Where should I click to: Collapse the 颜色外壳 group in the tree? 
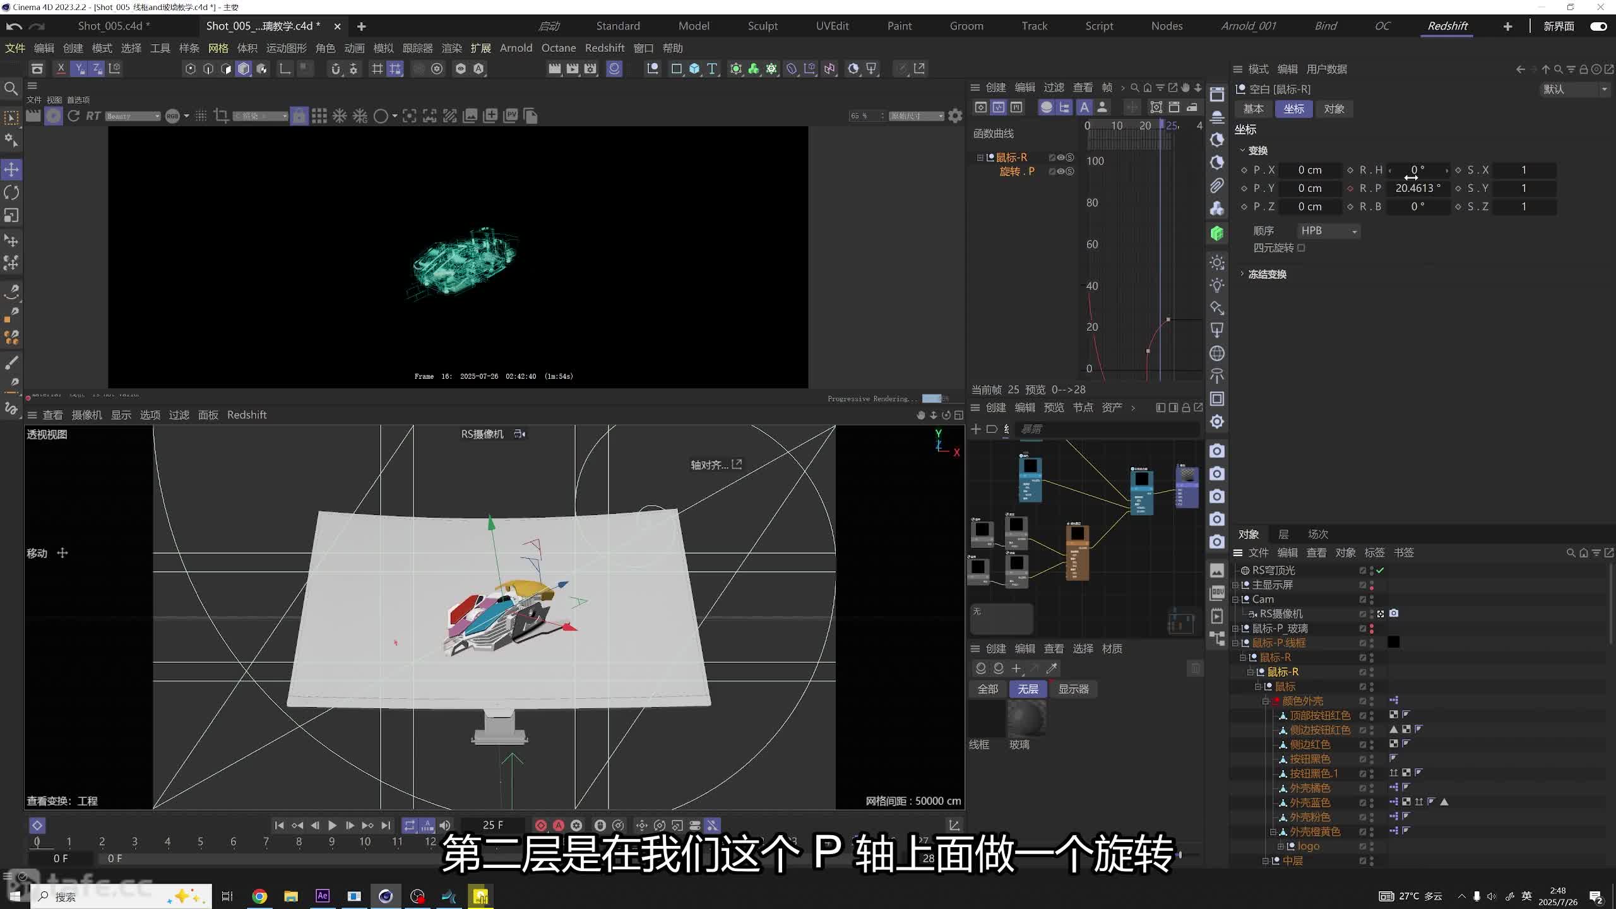click(x=1266, y=701)
